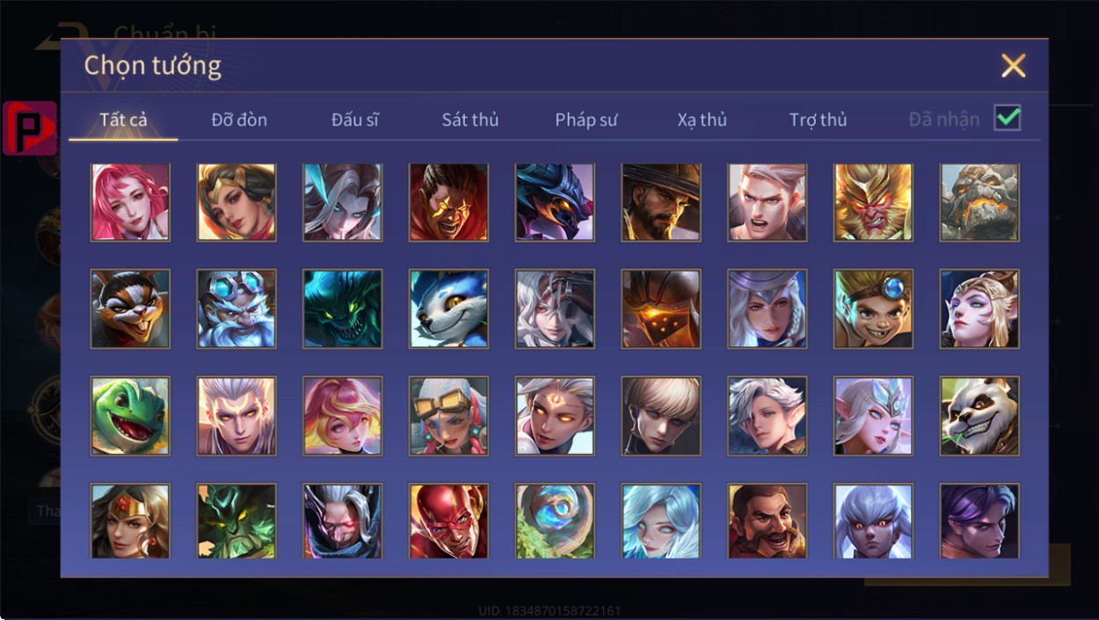Show the Pháp sư hero category
1099x620 pixels.
pyautogui.click(x=586, y=120)
